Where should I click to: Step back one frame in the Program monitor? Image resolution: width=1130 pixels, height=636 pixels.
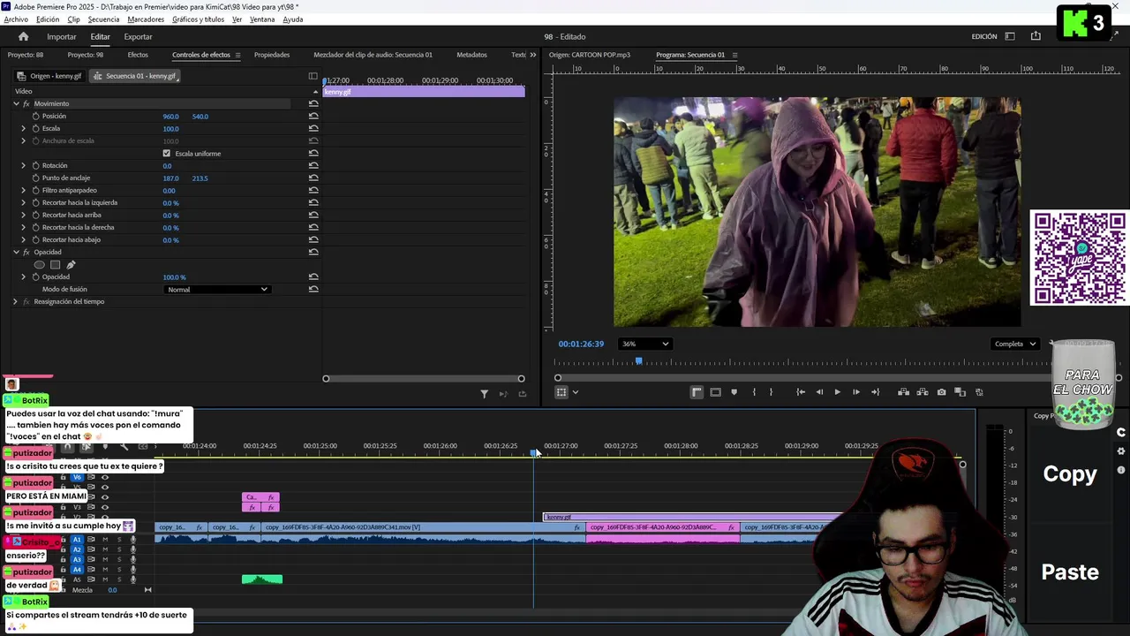[x=819, y=392]
